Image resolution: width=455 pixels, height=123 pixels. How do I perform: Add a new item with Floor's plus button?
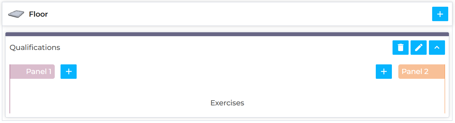[440, 14]
